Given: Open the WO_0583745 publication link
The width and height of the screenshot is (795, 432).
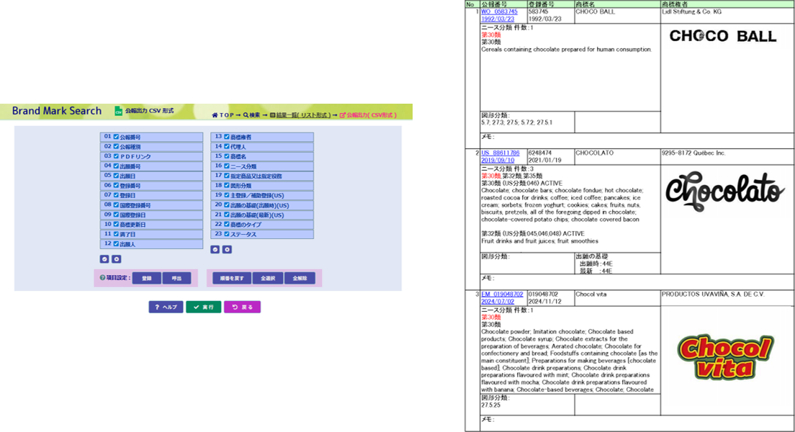Looking at the screenshot, I should pos(500,12).
